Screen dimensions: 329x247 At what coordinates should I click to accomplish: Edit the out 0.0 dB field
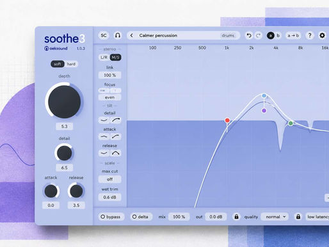point(216,217)
